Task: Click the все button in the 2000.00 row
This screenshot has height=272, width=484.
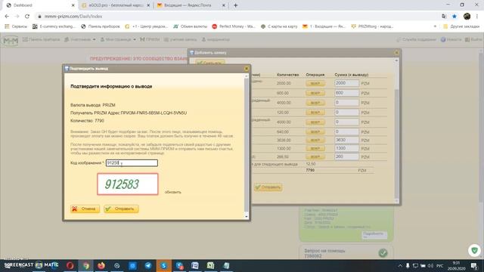Action: tap(315, 83)
